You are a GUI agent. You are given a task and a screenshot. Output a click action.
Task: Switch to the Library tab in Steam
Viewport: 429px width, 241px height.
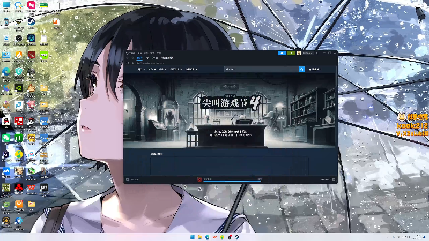pos(147,58)
